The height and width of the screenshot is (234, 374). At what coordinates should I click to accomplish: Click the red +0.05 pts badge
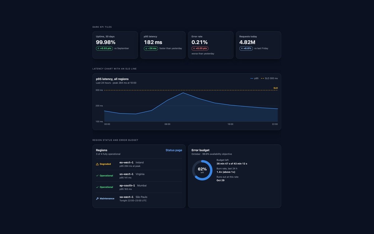point(200,48)
